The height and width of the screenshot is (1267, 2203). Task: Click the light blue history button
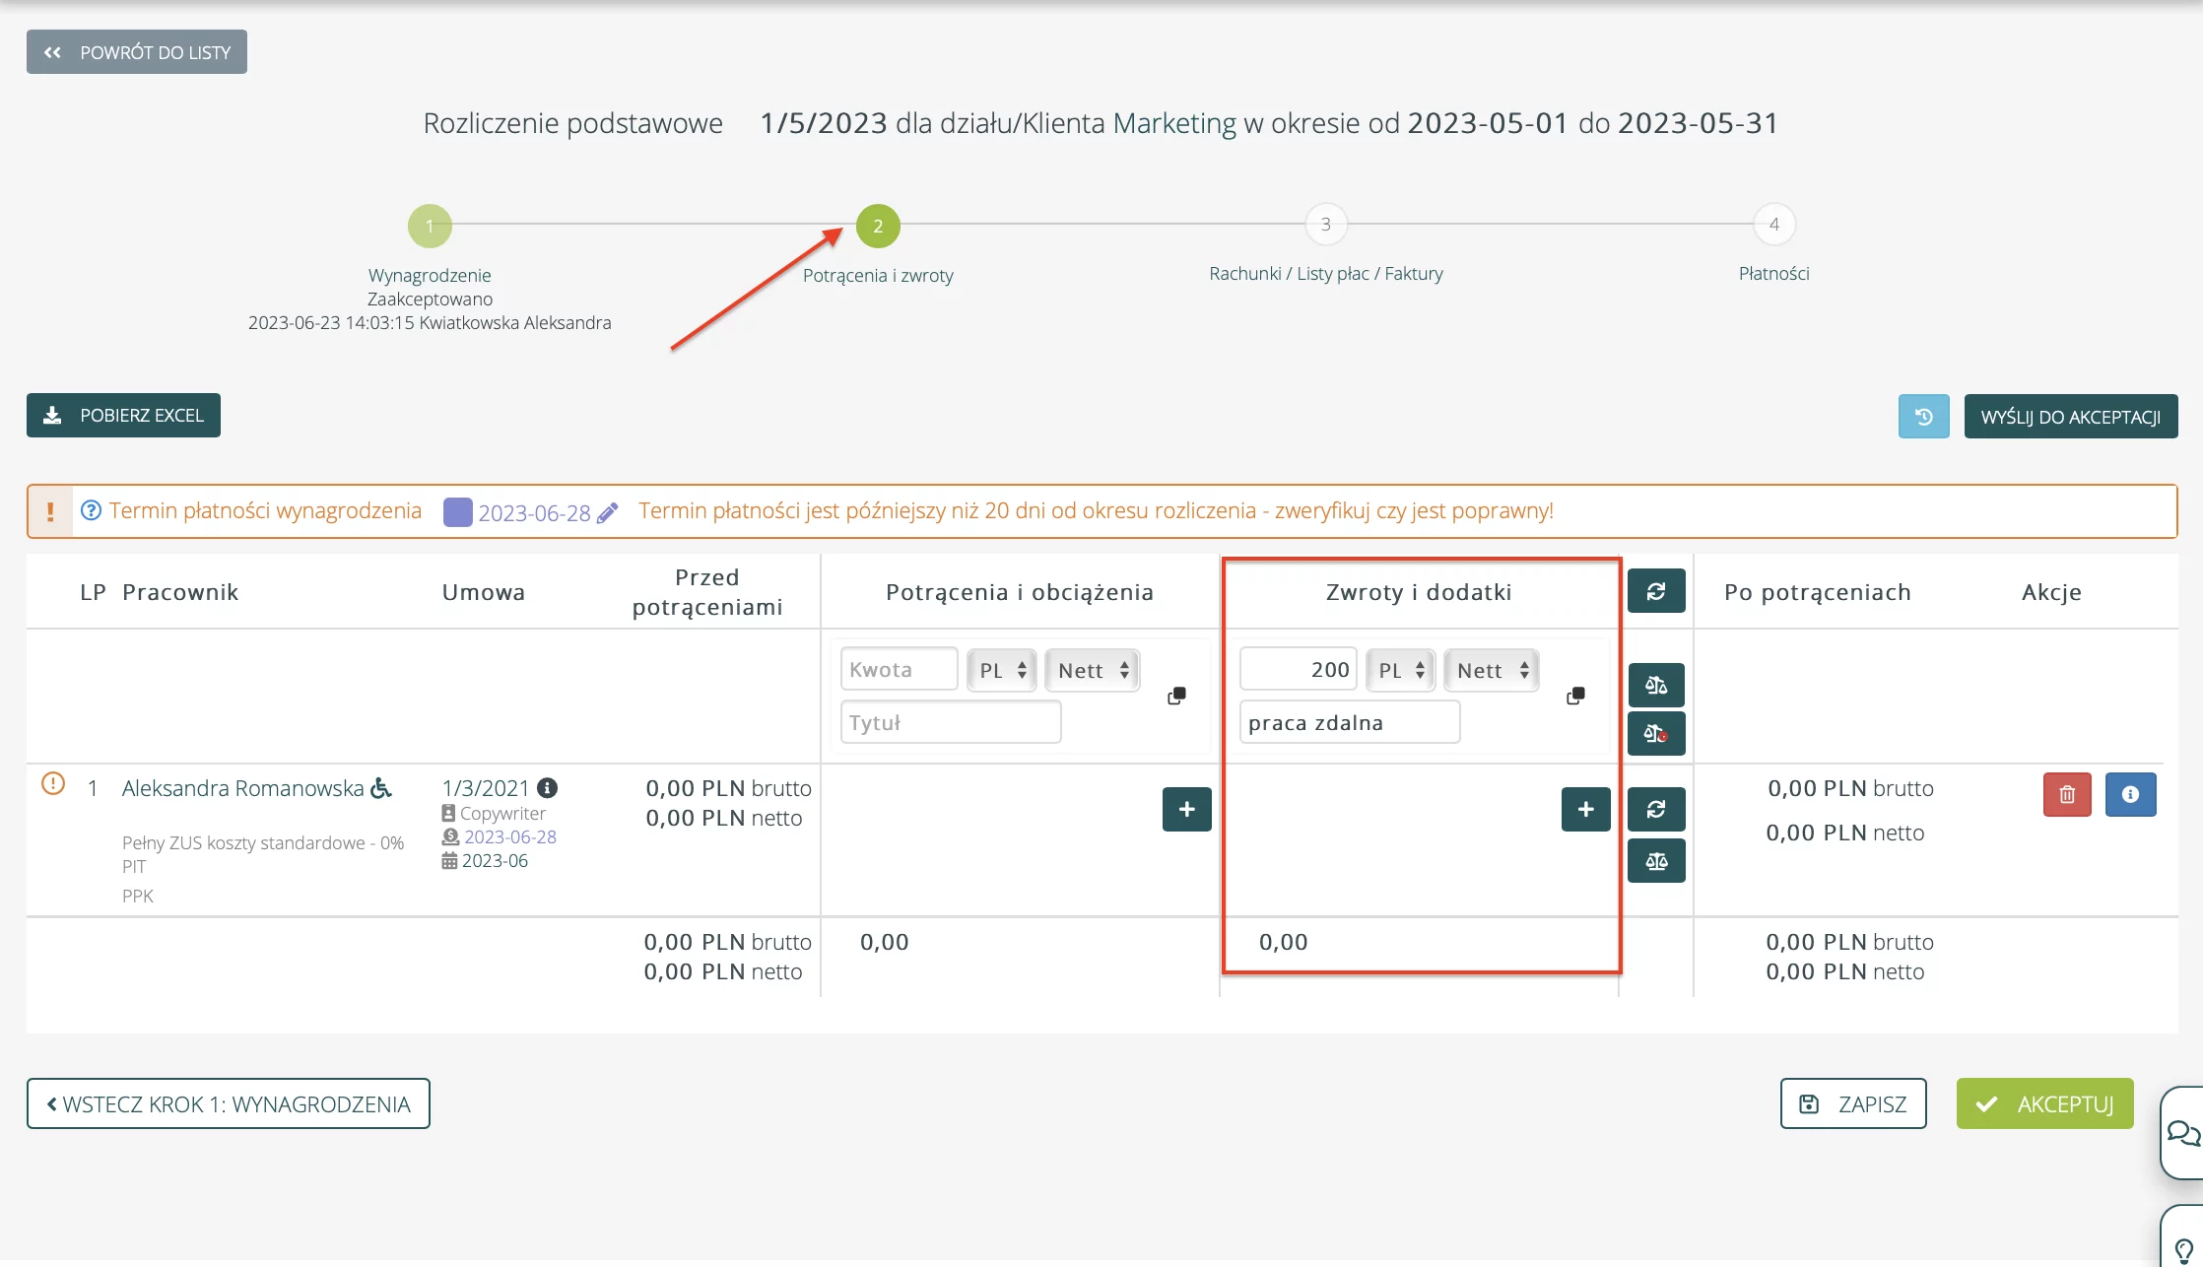tap(1923, 416)
